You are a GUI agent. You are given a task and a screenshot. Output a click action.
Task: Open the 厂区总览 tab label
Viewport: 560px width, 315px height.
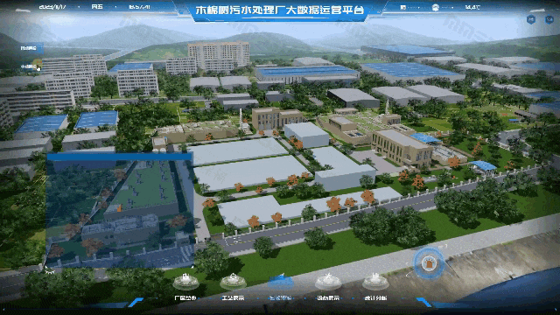[x=185, y=297]
